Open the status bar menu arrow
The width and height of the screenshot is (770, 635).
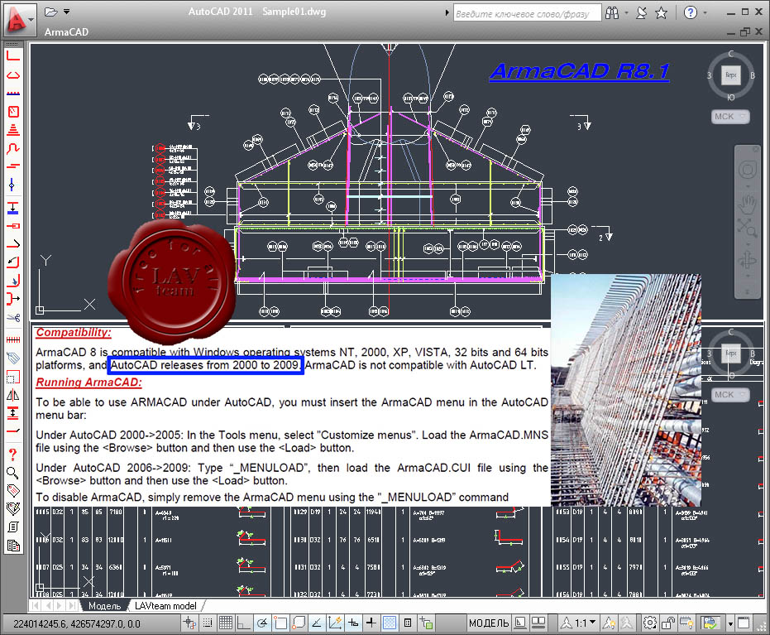[731, 624]
